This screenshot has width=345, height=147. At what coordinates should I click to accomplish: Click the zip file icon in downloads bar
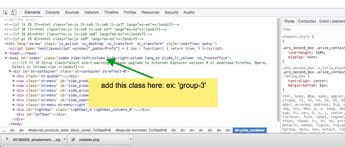pos(7,139)
